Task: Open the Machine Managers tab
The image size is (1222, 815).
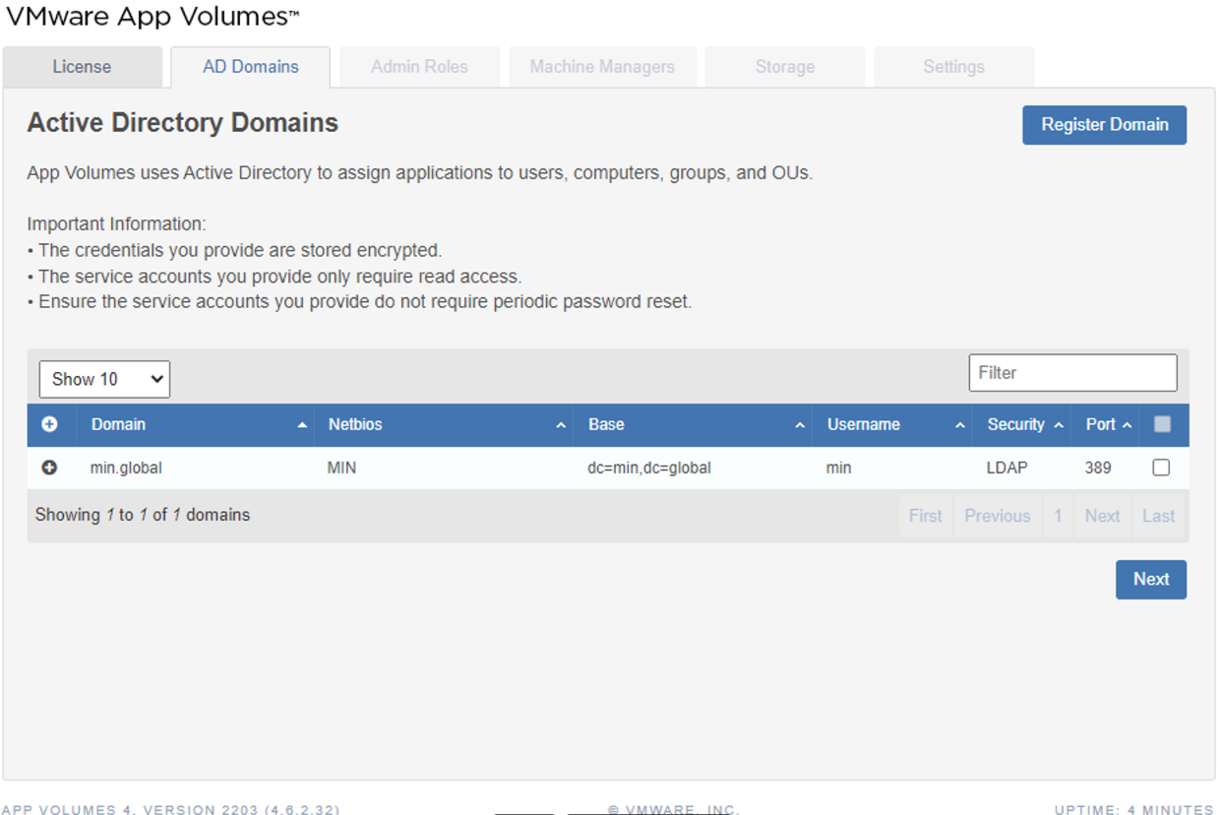Action: coord(602,67)
